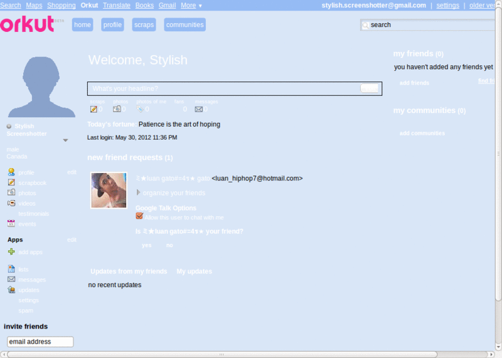Click edit next to profile in sidebar
The image size is (502, 358).
click(72, 172)
